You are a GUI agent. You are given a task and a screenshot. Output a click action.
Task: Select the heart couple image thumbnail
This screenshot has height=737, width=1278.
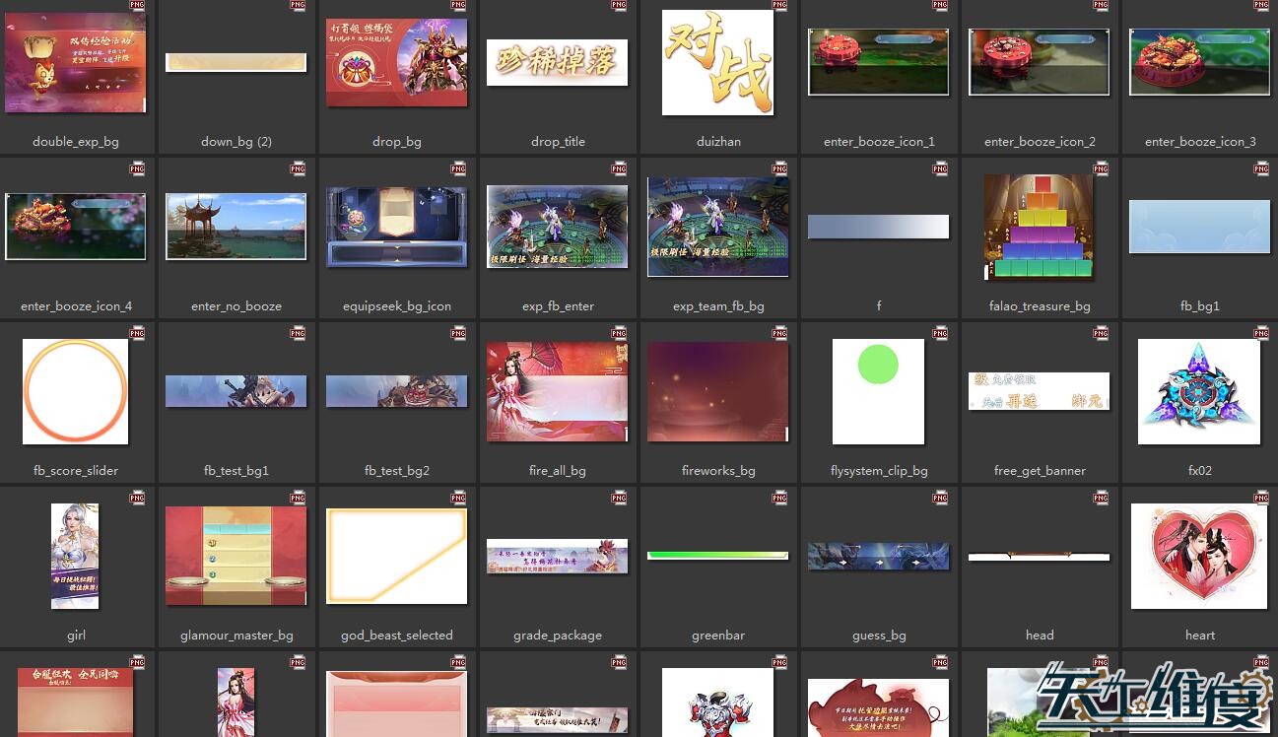pos(1200,556)
